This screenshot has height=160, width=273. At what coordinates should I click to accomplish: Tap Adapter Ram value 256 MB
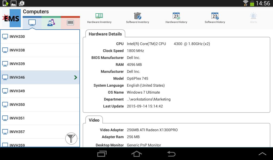point(133,137)
